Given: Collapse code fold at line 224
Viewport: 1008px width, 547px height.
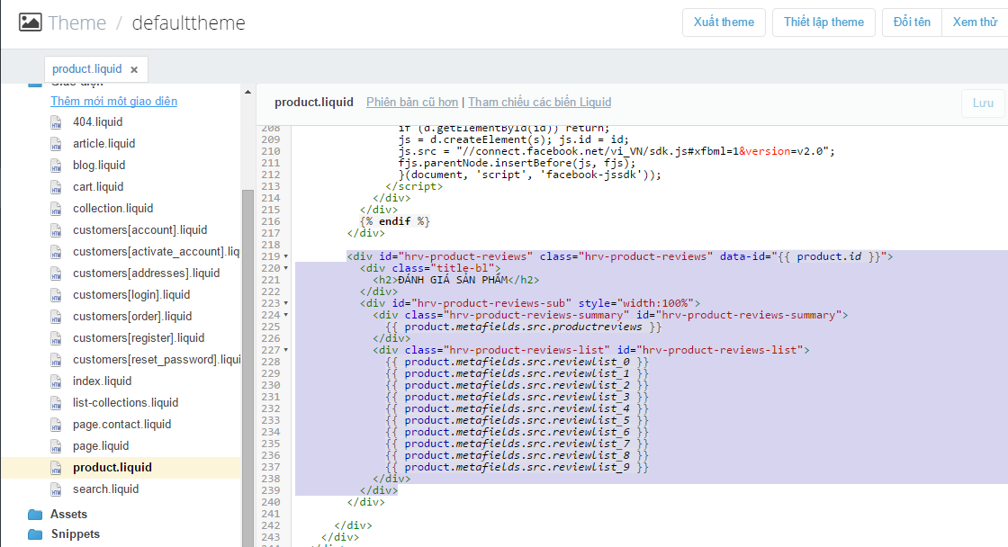Looking at the screenshot, I should 286,315.
